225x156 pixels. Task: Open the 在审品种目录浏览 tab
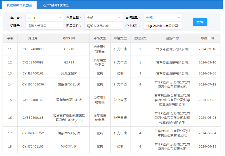tap(56, 5)
